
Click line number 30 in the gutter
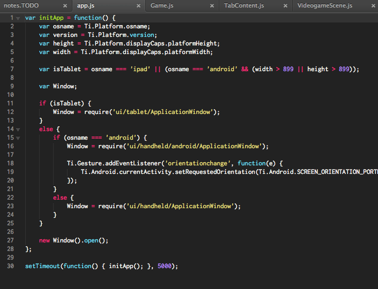click(x=10, y=266)
